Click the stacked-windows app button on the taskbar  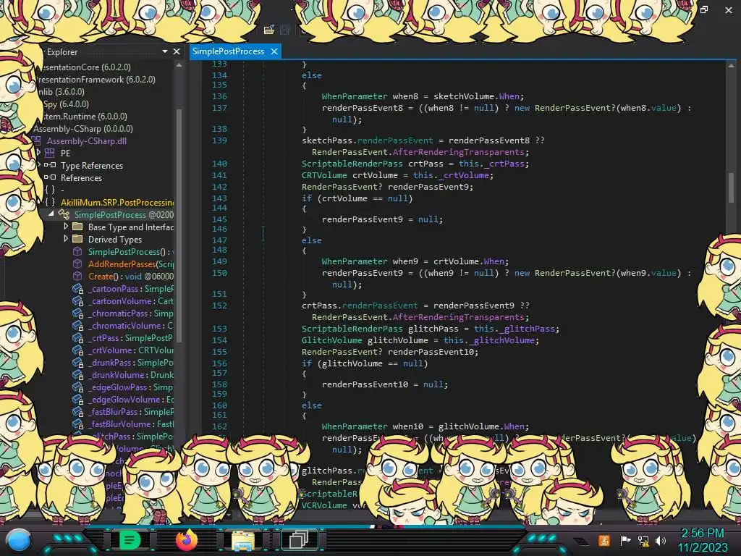[x=299, y=540]
